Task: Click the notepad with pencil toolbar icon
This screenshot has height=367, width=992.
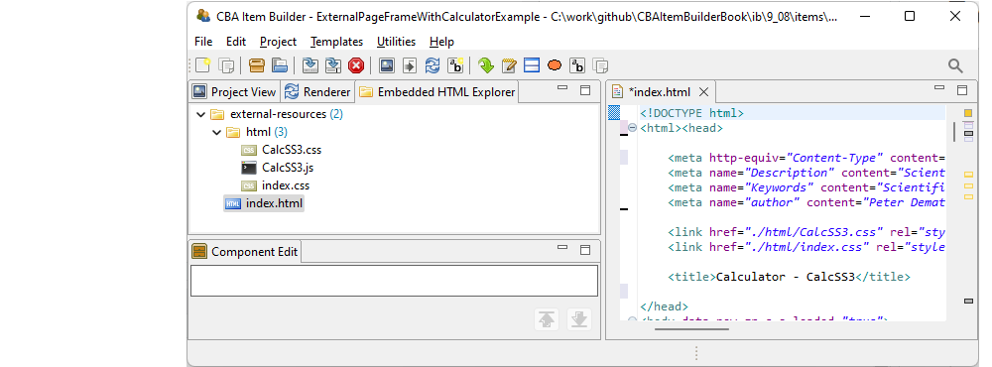Action: (x=509, y=65)
